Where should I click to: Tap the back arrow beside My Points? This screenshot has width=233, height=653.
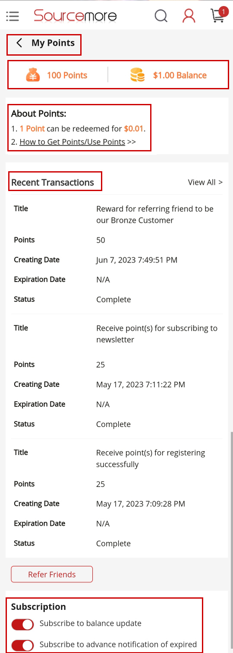click(x=19, y=43)
